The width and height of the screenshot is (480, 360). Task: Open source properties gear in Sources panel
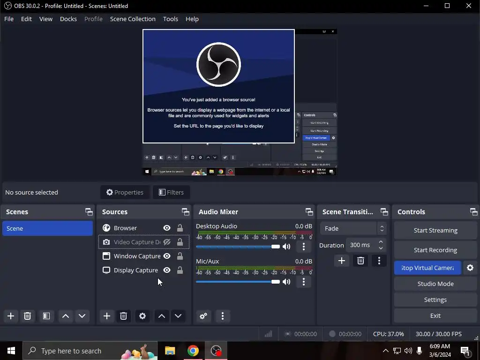coord(142,316)
